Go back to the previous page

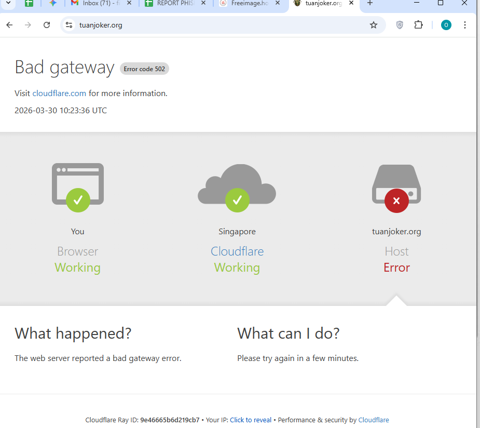pyautogui.click(x=9, y=25)
